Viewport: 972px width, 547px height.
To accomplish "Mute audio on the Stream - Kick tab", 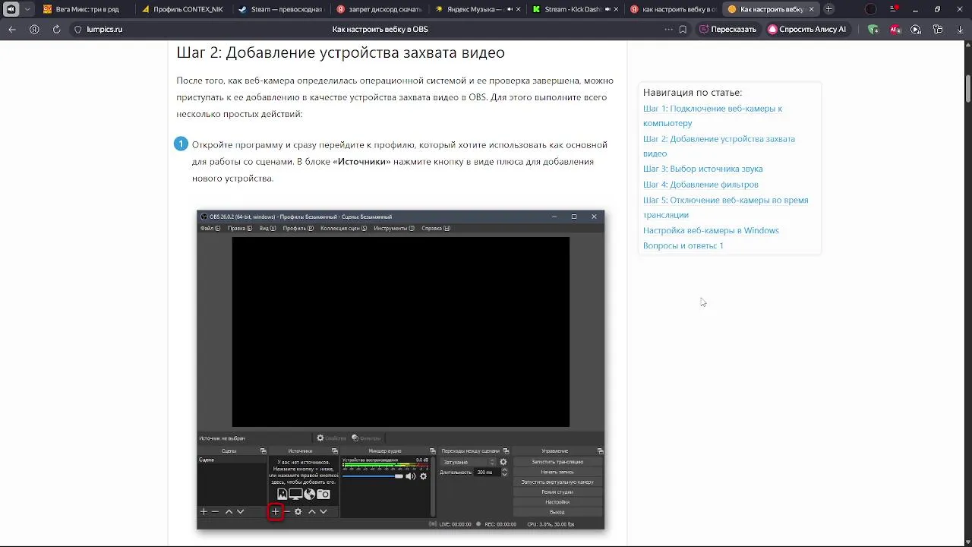I will click(607, 9).
